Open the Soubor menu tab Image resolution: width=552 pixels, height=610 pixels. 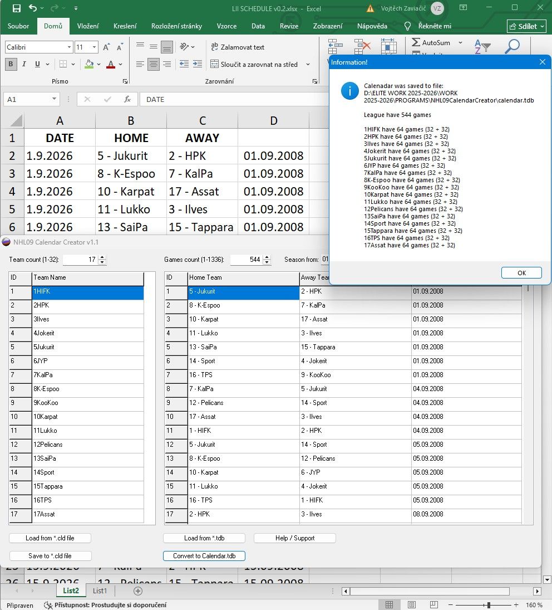click(x=18, y=26)
